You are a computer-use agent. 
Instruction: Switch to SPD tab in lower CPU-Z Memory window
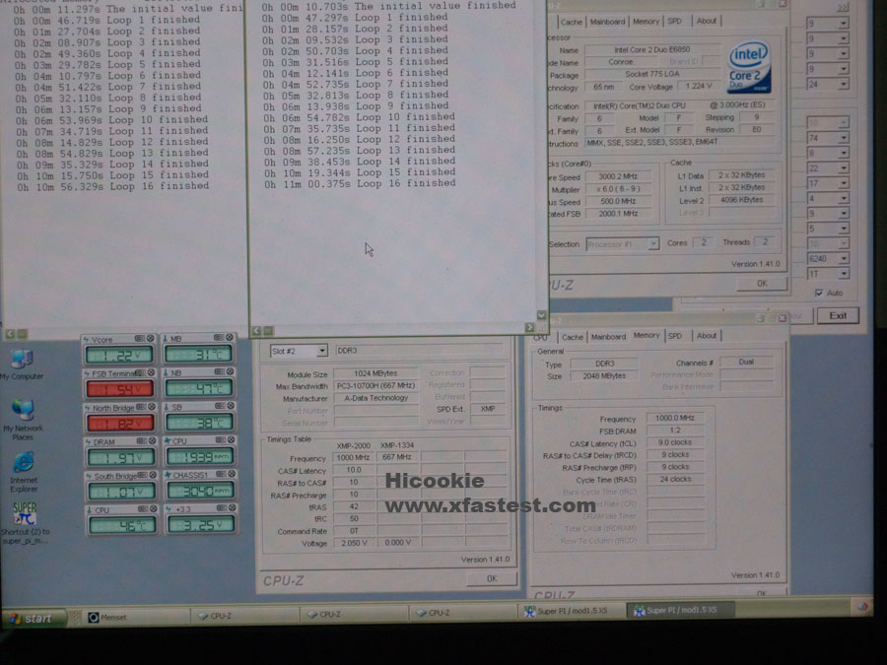click(675, 336)
